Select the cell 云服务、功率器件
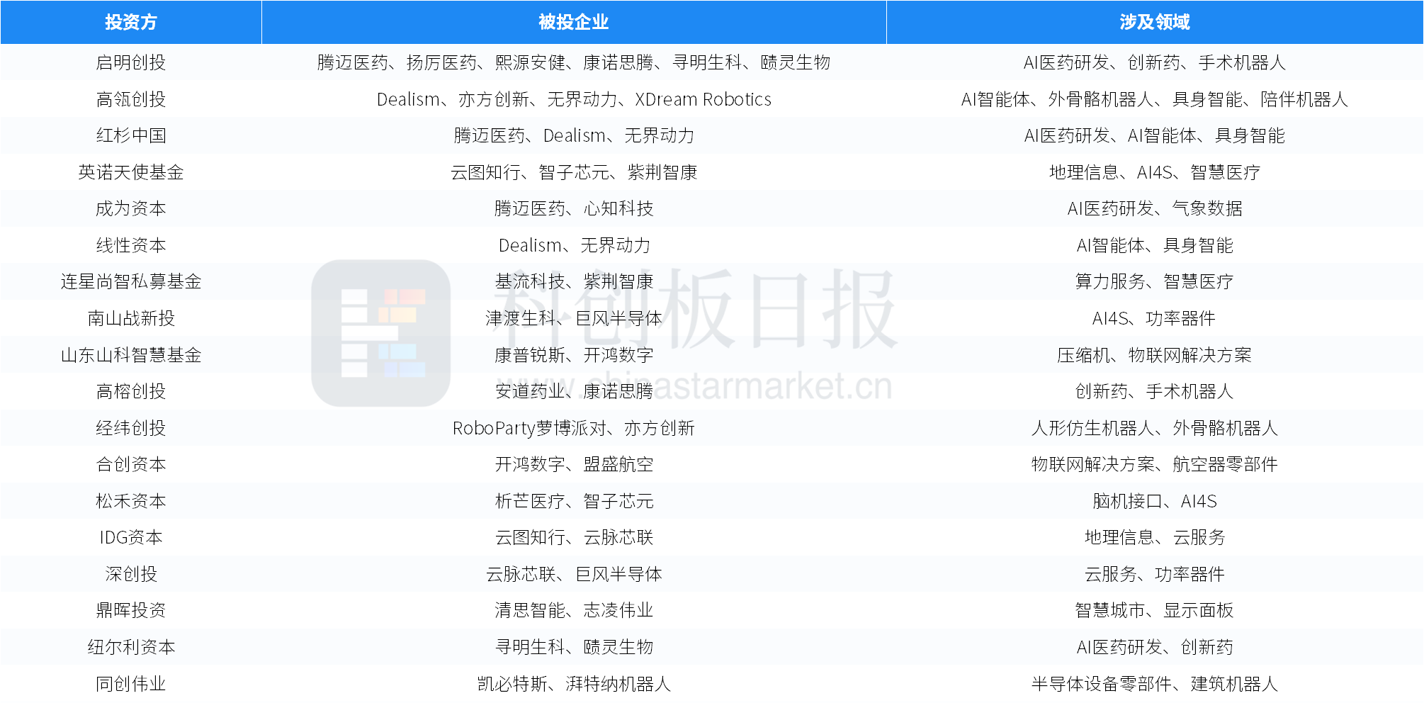This screenshot has height=703, width=1424. (x=1155, y=574)
